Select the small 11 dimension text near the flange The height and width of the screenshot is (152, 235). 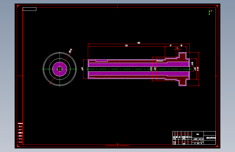point(178,48)
